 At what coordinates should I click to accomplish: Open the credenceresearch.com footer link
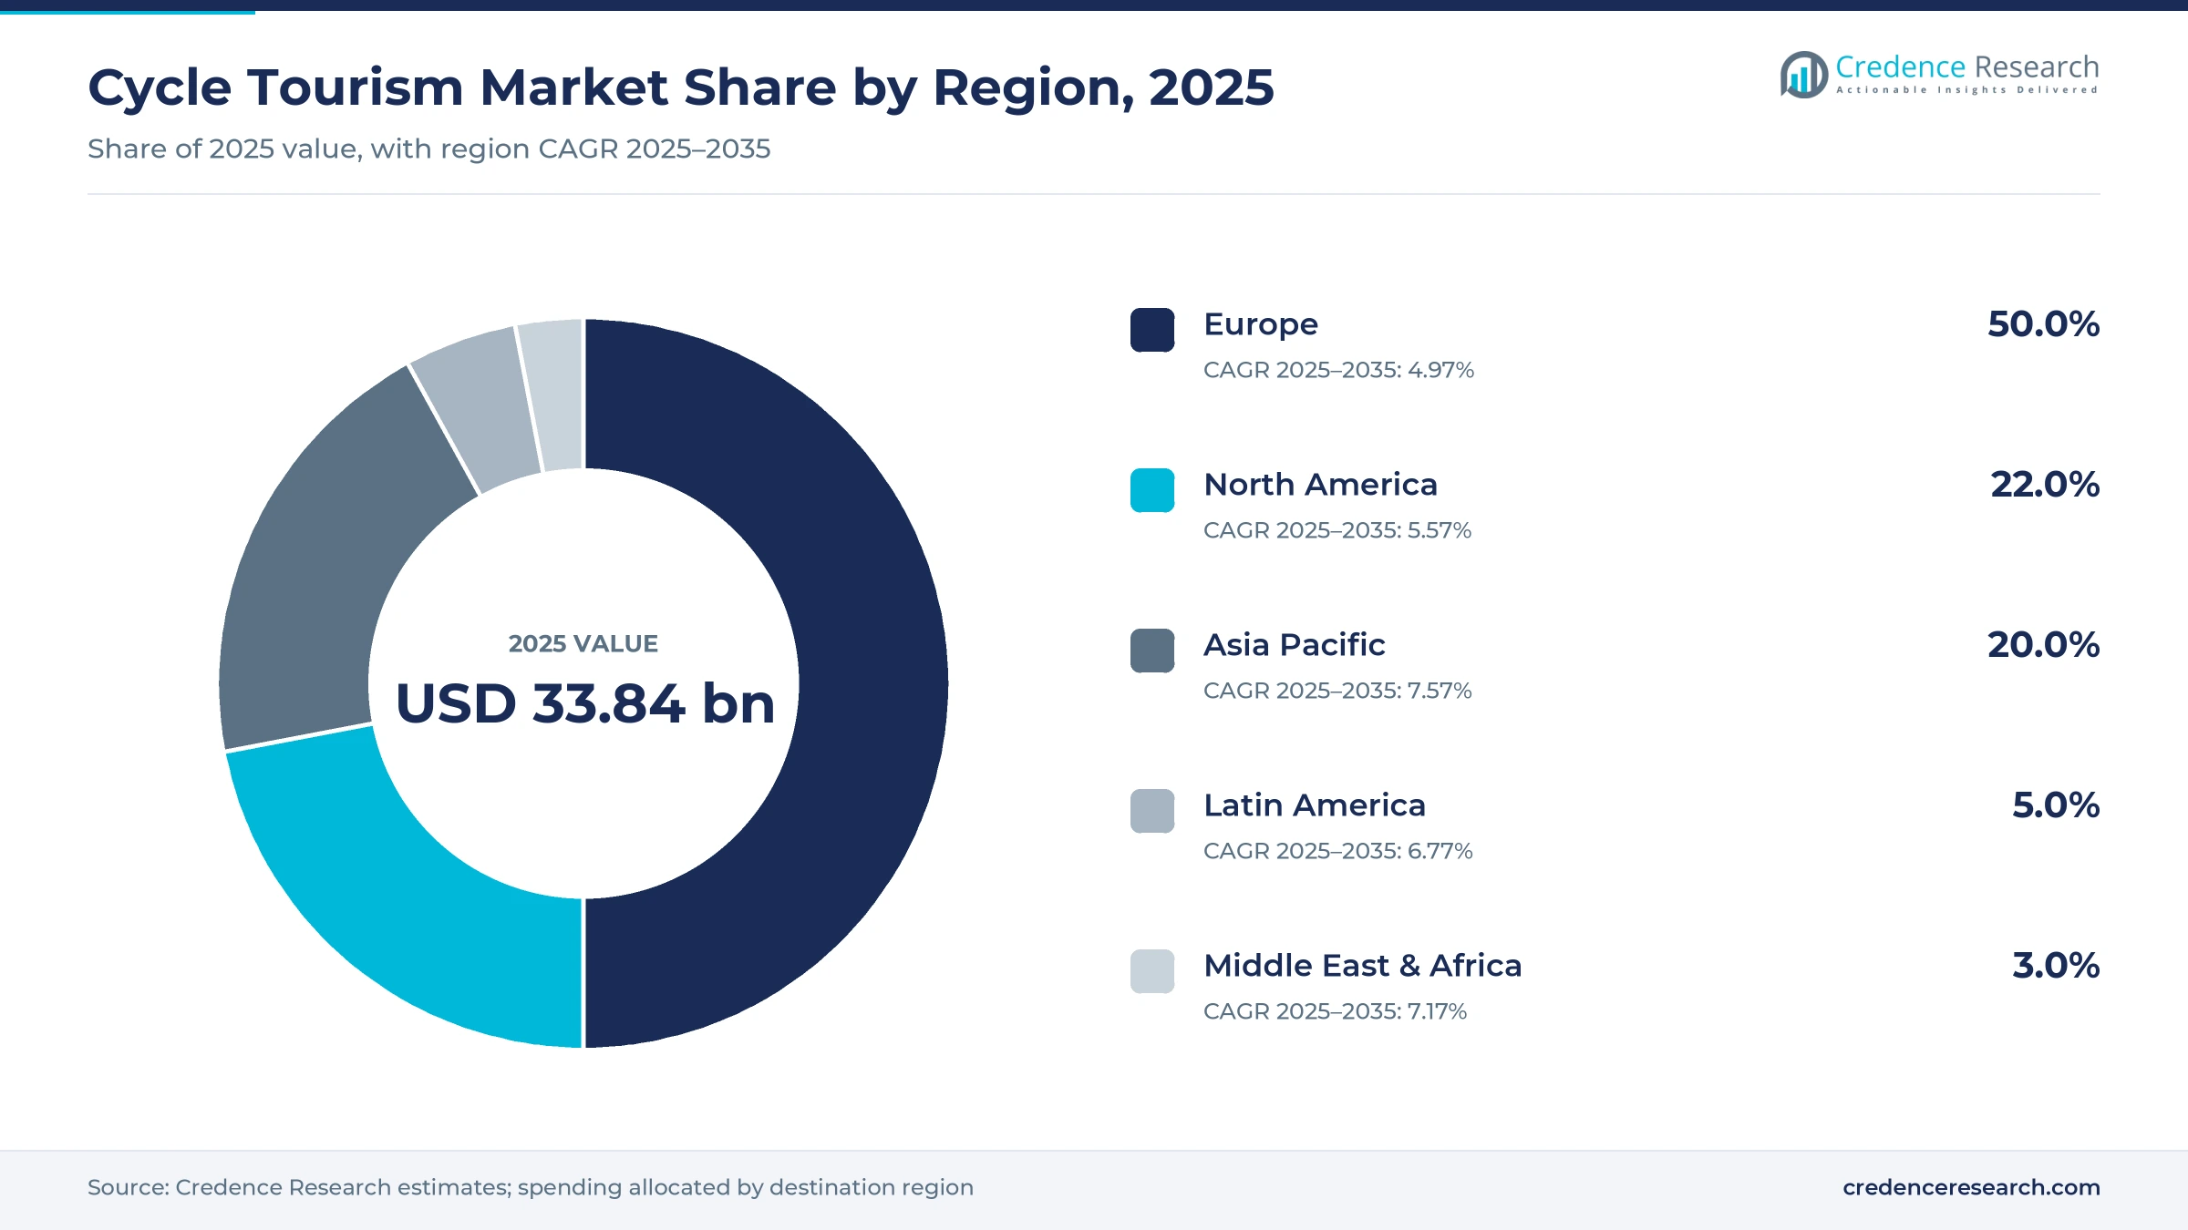coord(1971,1187)
